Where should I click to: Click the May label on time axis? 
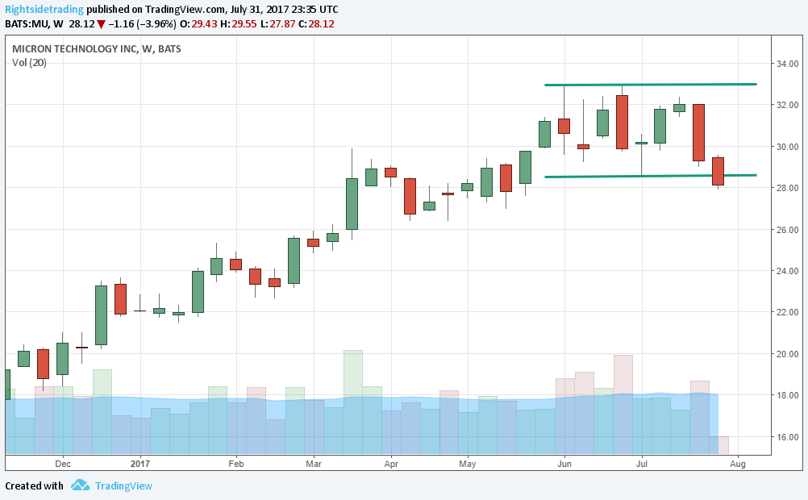(468, 464)
